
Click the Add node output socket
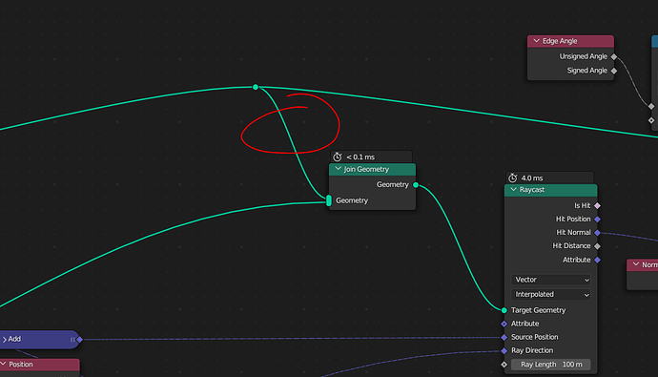79,339
